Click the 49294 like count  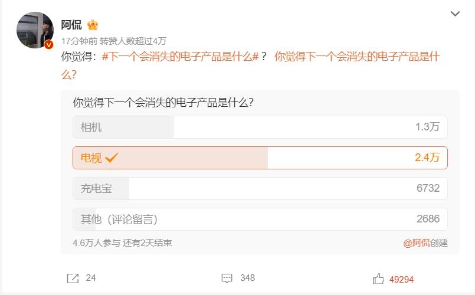(x=401, y=279)
